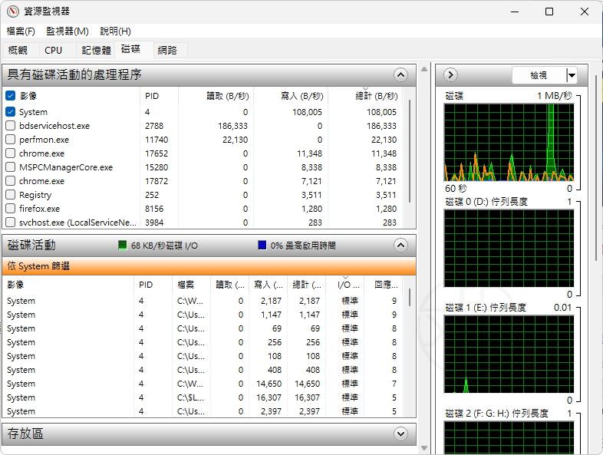Click the 磁碟 1 (E:) queue length graph
This screenshot has width=603, height=455.
509,354
